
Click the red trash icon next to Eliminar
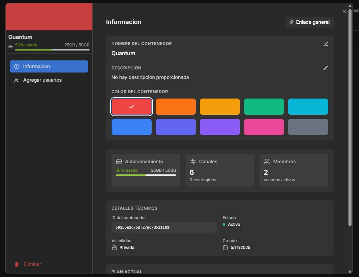(17, 264)
